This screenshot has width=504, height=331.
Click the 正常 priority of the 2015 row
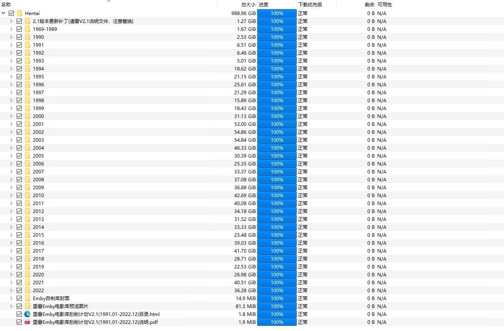pyautogui.click(x=303, y=235)
